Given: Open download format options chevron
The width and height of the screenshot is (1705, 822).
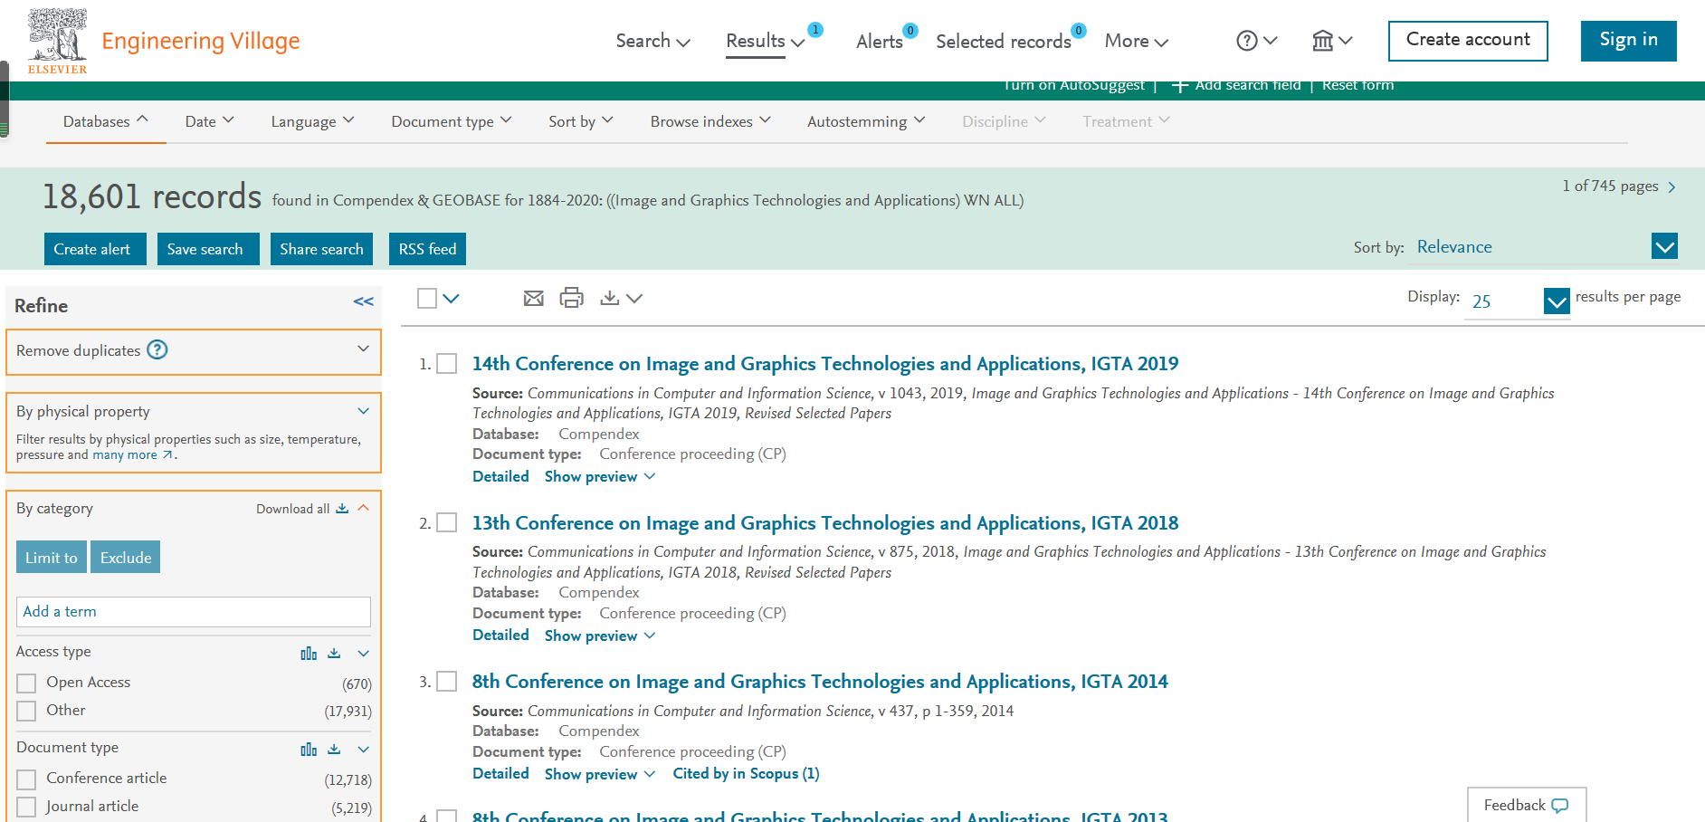Looking at the screenshot, I should (x=634, y=298).
